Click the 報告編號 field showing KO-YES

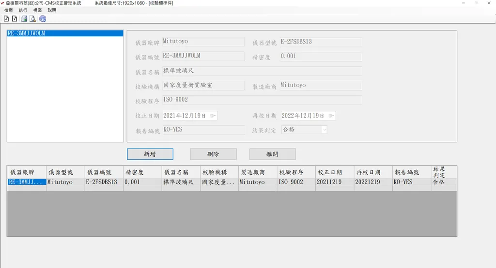tap(203, 130)
